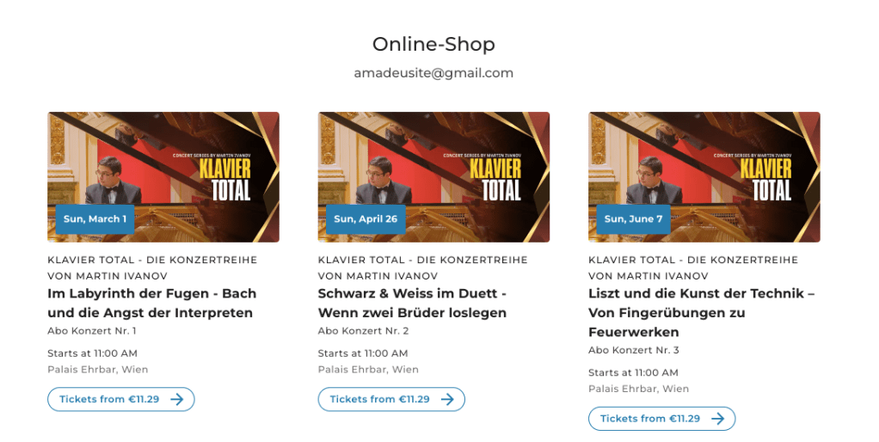Open "Liszt und die Kunst der Technik" title
879x442 pixels.
[x=701, y=313]
